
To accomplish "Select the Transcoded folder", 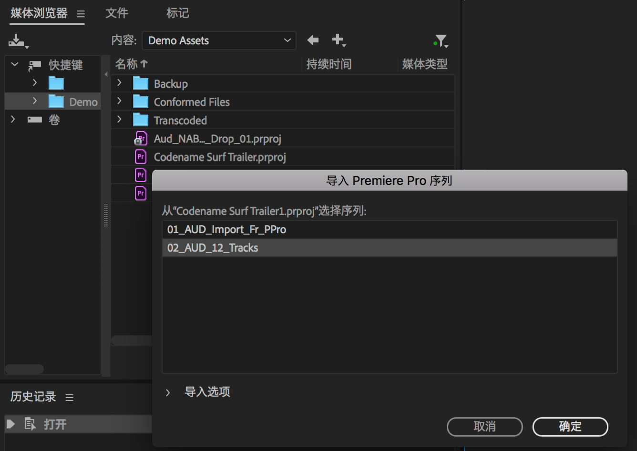I will (180, 120).
